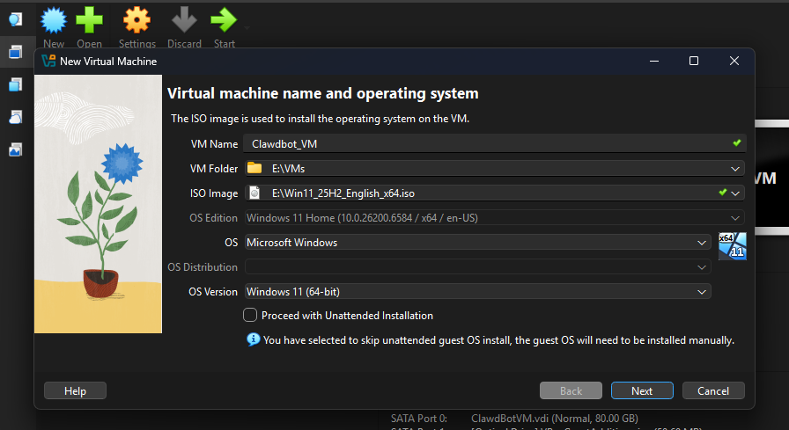This screenshot has width=789, height=430.
Task: Open the OS Version dropdown
Action: click(702, 292)
